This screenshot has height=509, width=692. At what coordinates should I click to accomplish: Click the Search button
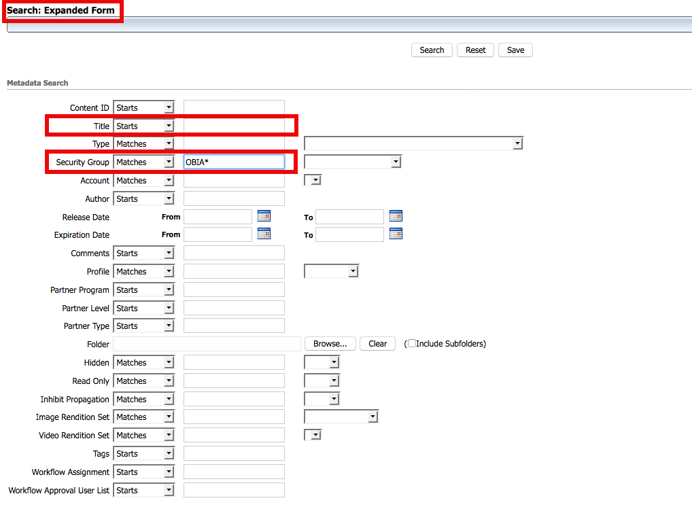pyautogui.click(x=432, y=50)
